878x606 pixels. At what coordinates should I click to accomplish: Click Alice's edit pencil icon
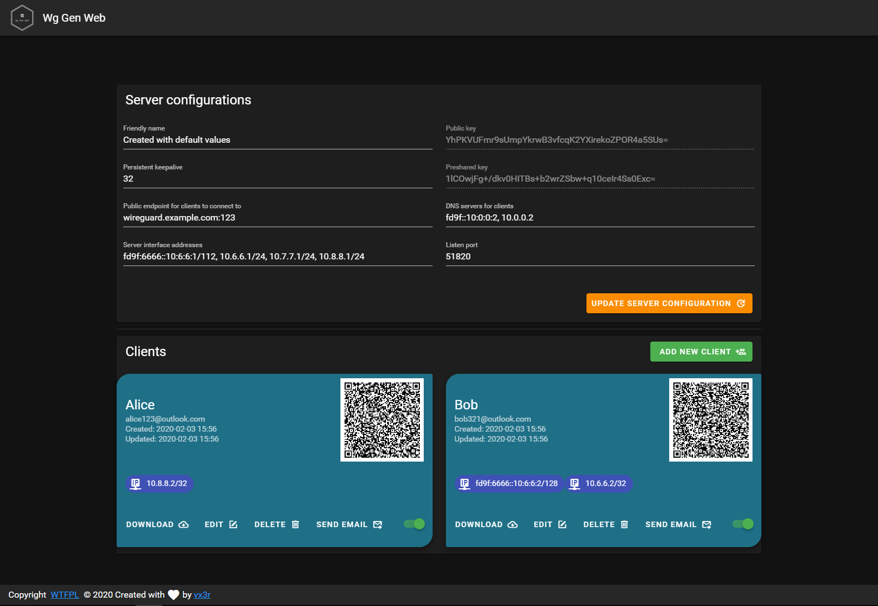click(233, 524)
